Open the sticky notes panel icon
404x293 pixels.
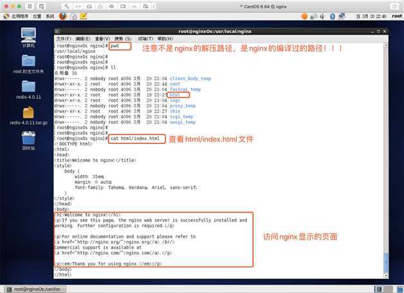[84, 16]
